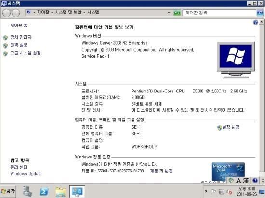Click the computer icon in address bar
This screenshot has height=198, width=265.
pos(28,12)
